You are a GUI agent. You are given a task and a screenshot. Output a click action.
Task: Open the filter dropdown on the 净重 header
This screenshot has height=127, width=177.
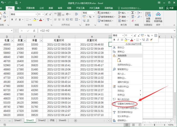click(x=41, y=40)
